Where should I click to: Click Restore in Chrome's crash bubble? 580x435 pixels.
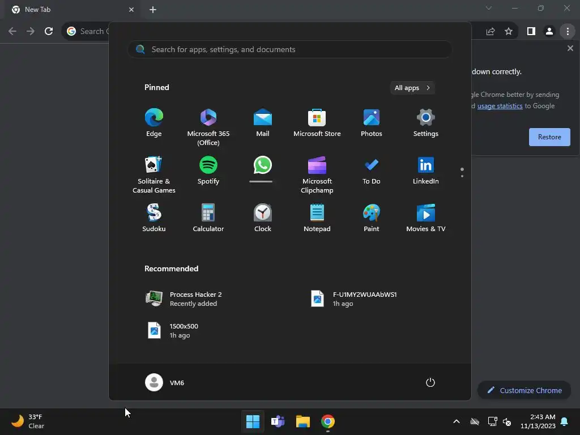click(549, 137)
